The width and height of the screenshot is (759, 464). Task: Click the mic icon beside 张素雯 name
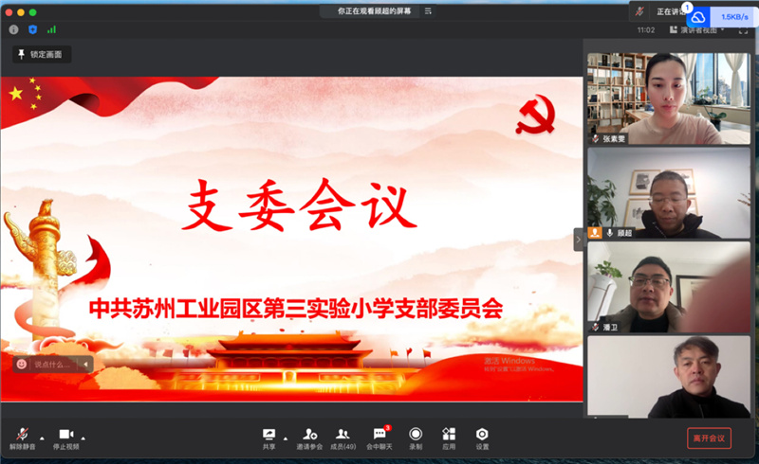596,138
